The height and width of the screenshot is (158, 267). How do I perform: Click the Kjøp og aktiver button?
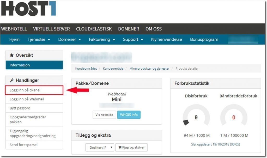point(131,148)
